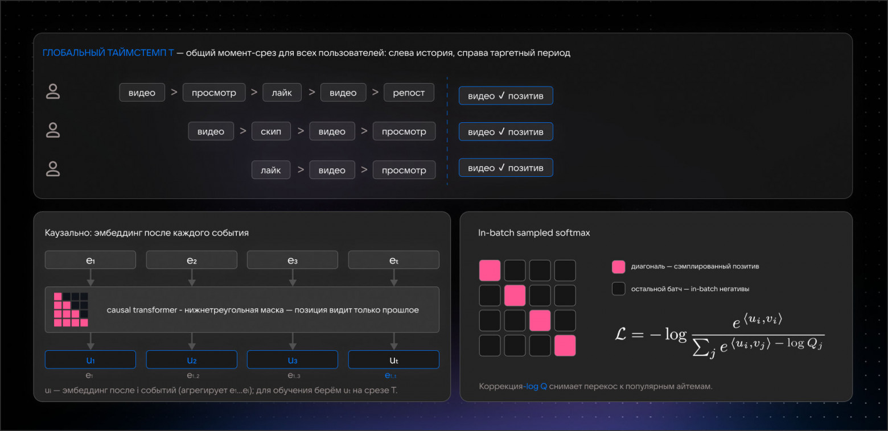Select the 'репост' chip
Viewport: 888px width, 431px height.
(x=409, y=93)
